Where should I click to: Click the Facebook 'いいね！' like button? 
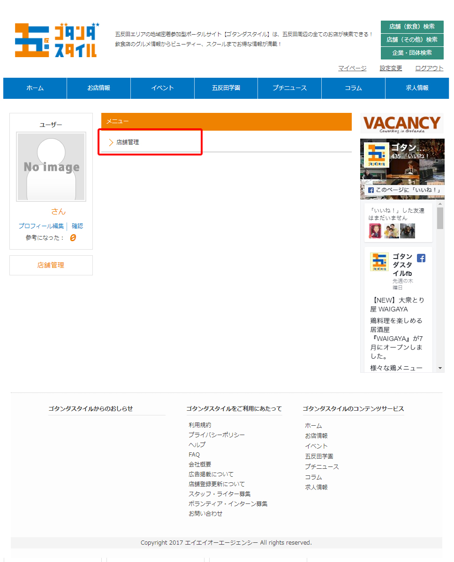coord(404,190)
